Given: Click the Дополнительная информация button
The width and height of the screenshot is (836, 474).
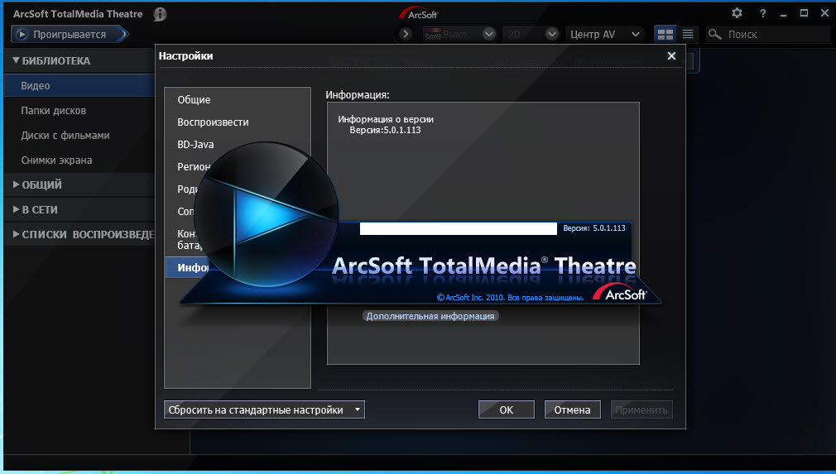Looking at the screenshot, I should pos(430,316).
